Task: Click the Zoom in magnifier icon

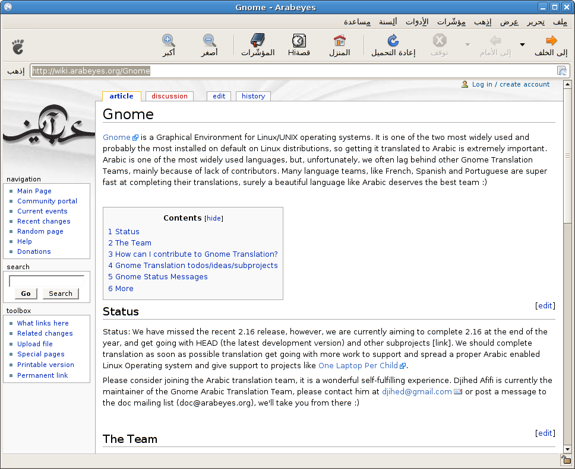Action: click(x=168, y=41)
